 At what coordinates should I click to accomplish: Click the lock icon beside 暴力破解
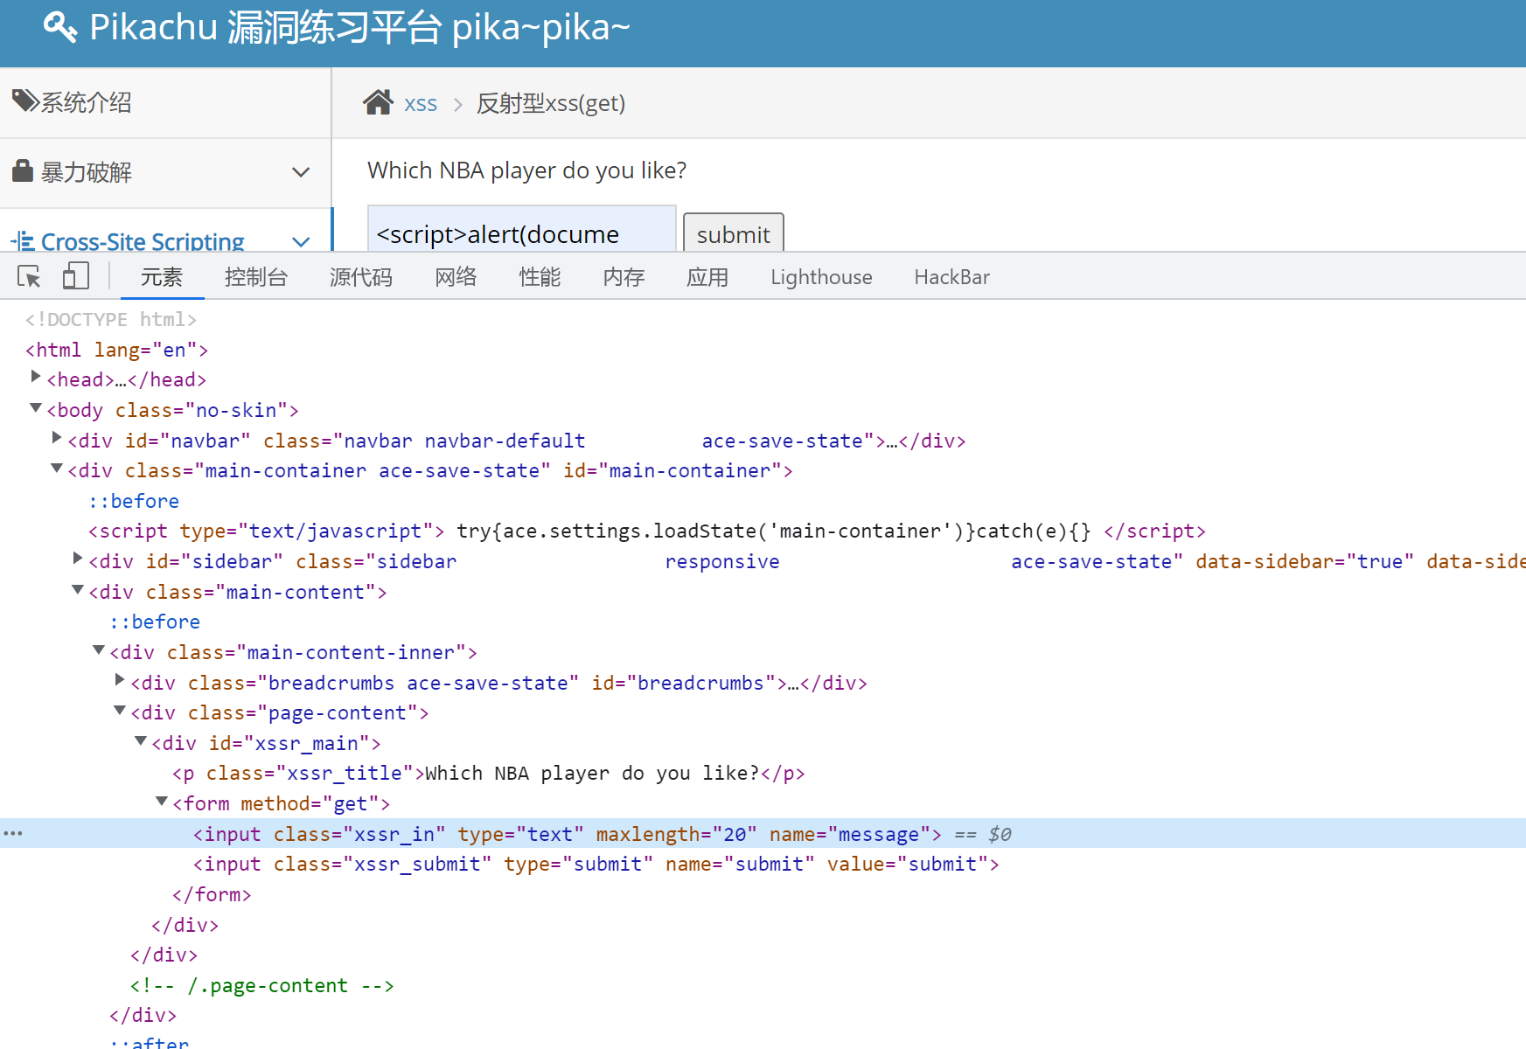23,170
